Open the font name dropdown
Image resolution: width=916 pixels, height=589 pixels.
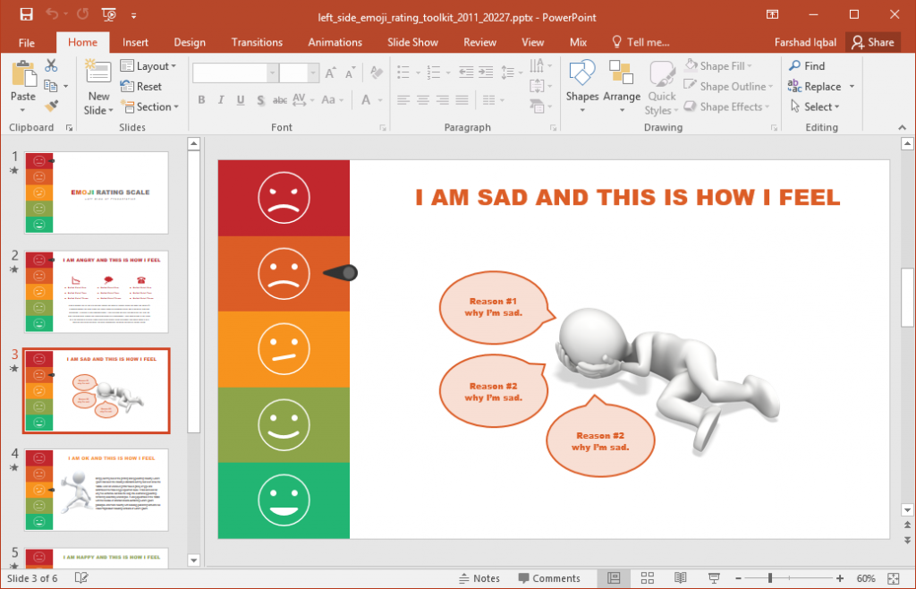tap(272, 73)
